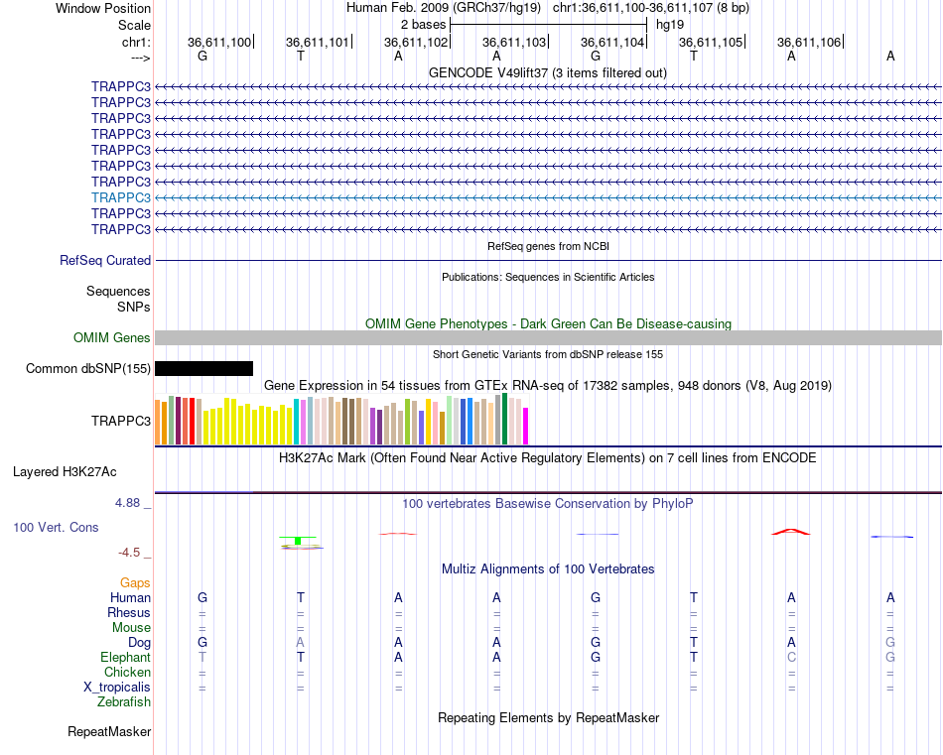Click the 'chr1:' ruler label
This screenshot has width=943, height=755.
[x=136, y=42]
